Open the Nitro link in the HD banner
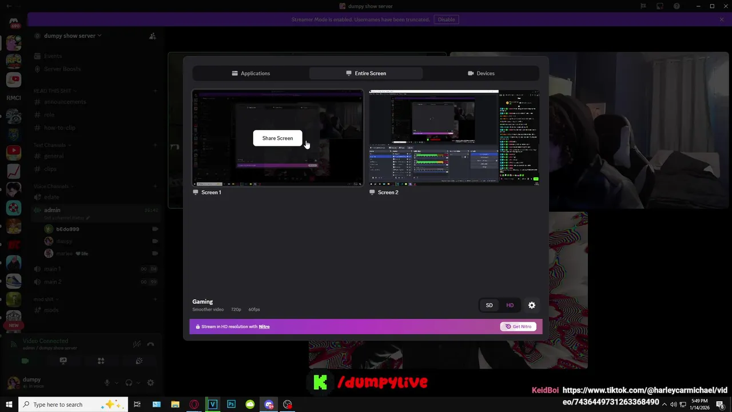This screenshot has height=412, width=732. tap(264, 327)
